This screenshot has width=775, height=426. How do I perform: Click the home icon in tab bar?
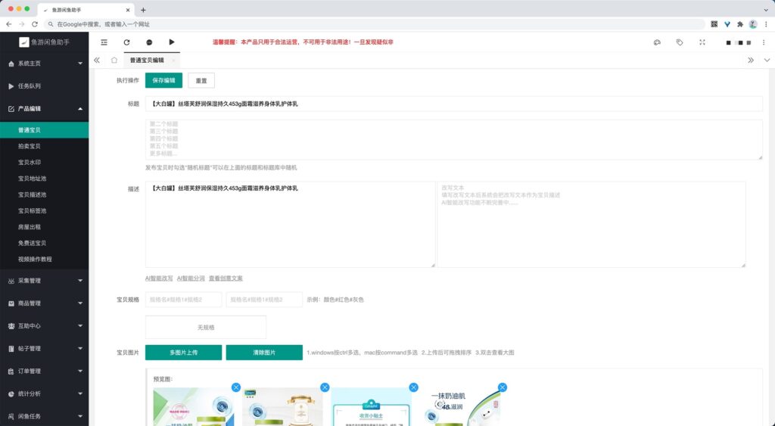[x=114, y=60]
